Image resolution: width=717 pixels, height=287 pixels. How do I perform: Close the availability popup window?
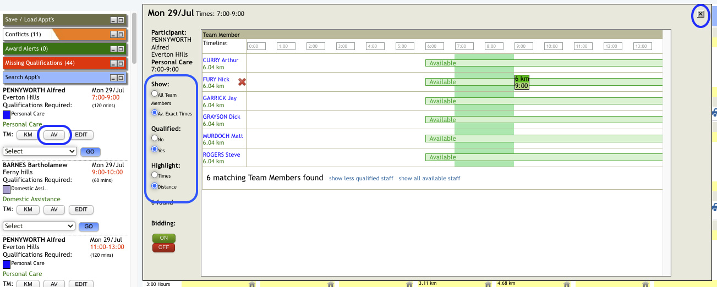(700, 14)
